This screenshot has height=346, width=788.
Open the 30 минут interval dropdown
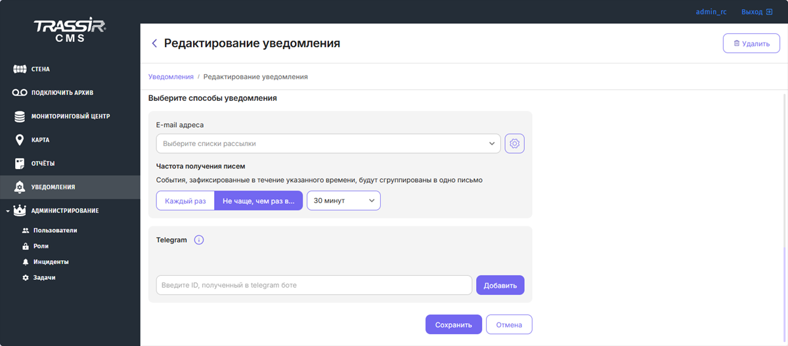click(x=343, y=201)
